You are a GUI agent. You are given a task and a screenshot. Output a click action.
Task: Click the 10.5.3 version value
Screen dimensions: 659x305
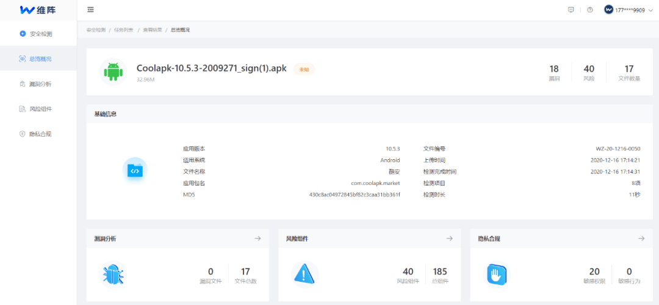(392, 149)
